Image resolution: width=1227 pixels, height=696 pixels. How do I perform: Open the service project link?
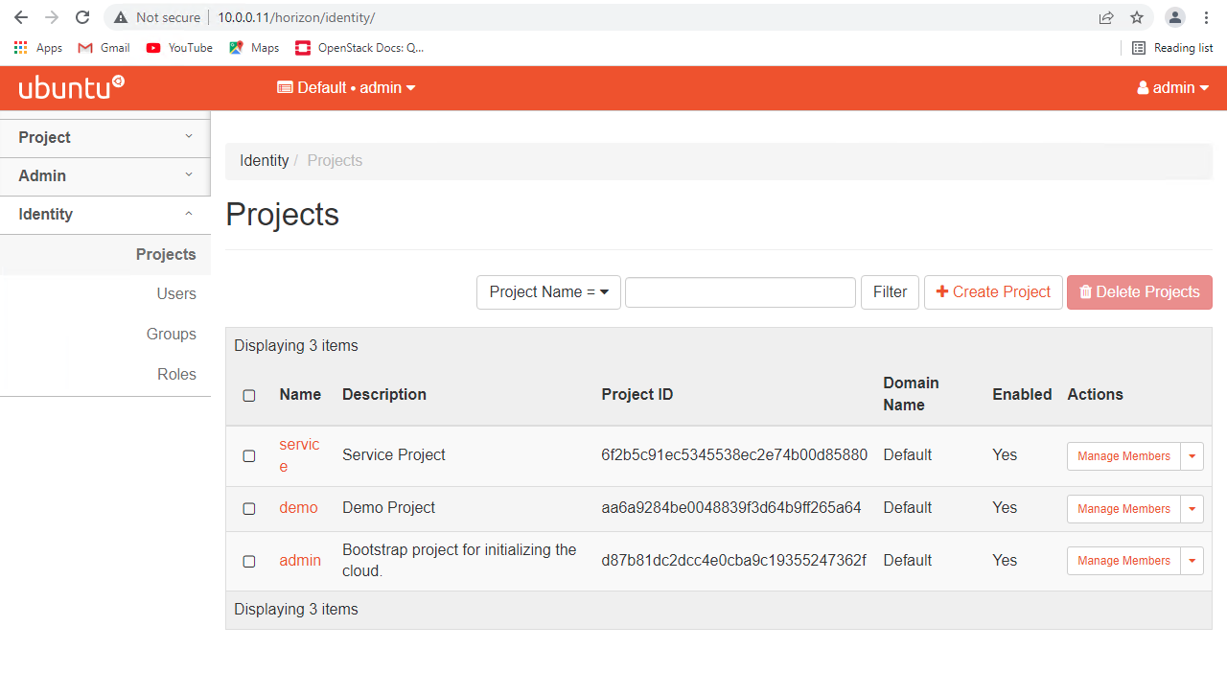[x=299, y=455]
